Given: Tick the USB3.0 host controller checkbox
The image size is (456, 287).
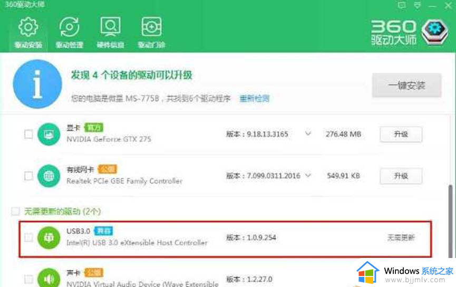Looking at the screenshot, I should click(x=28, y=237).
